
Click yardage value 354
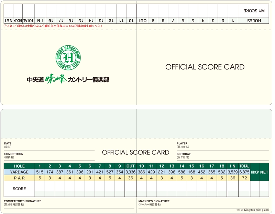pos(120,172)
